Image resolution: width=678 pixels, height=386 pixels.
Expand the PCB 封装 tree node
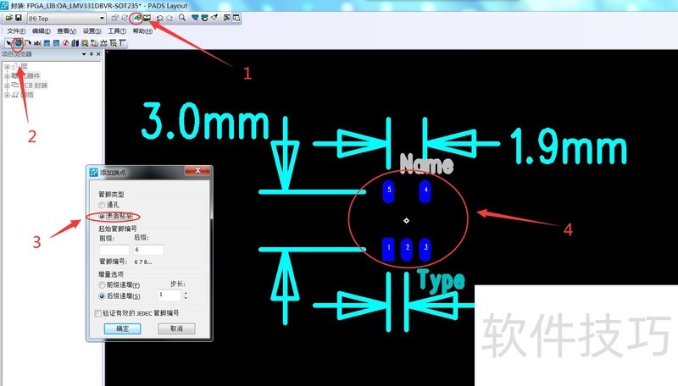(x=7, y=85)
